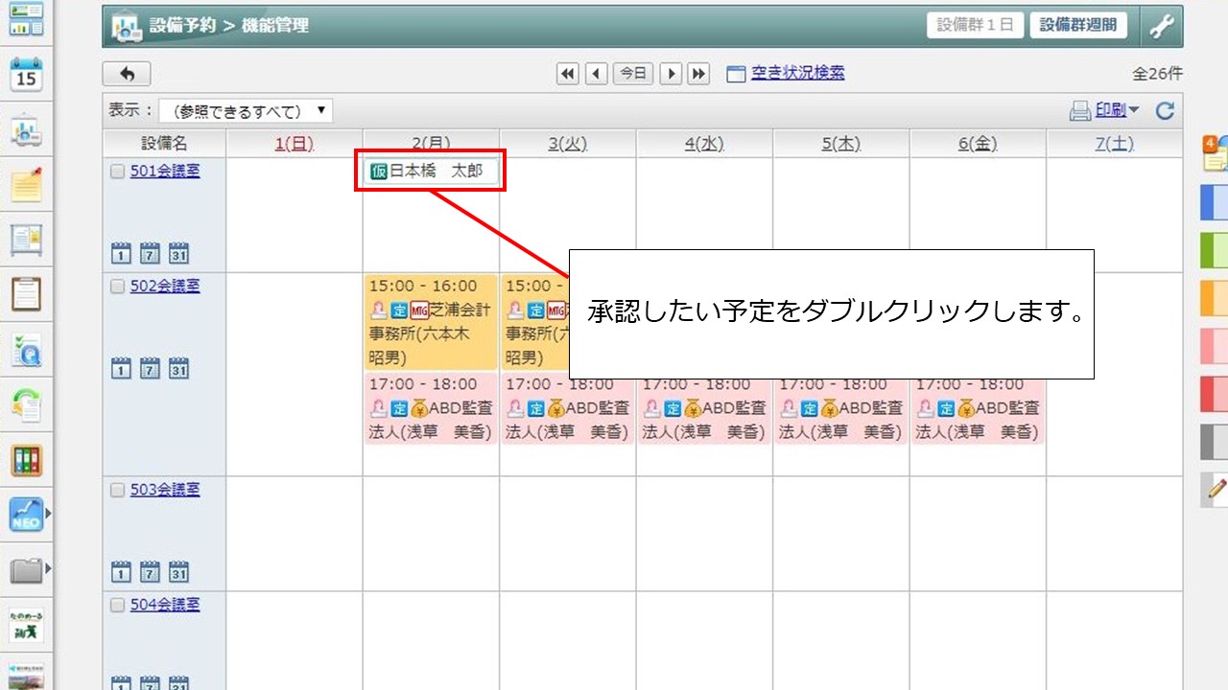Select the red color swatch on right edge
This screenshot has width=1228, height=690.
tap(1214, 394)
